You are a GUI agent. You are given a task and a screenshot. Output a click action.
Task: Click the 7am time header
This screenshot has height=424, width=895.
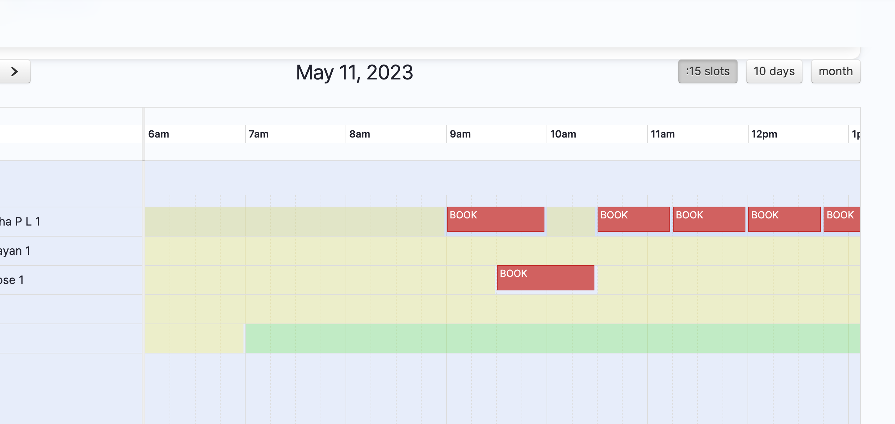pyautogui.click(x=258, y=134)
